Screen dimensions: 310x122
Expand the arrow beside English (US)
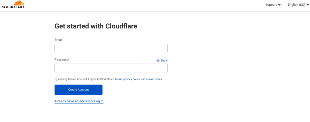tap(307, 5)
